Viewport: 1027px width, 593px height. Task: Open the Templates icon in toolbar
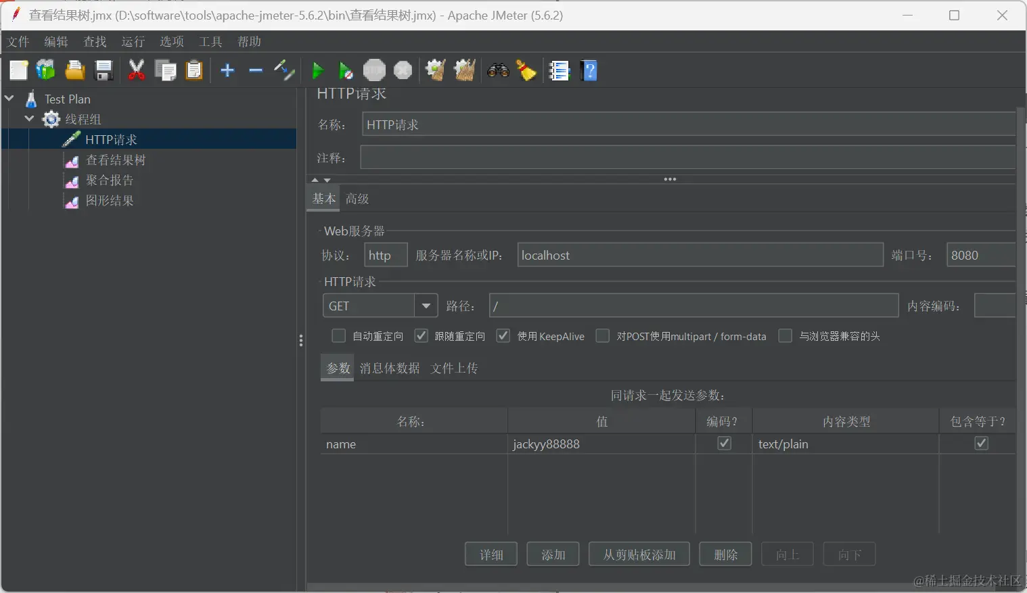[x=46, y=70]
